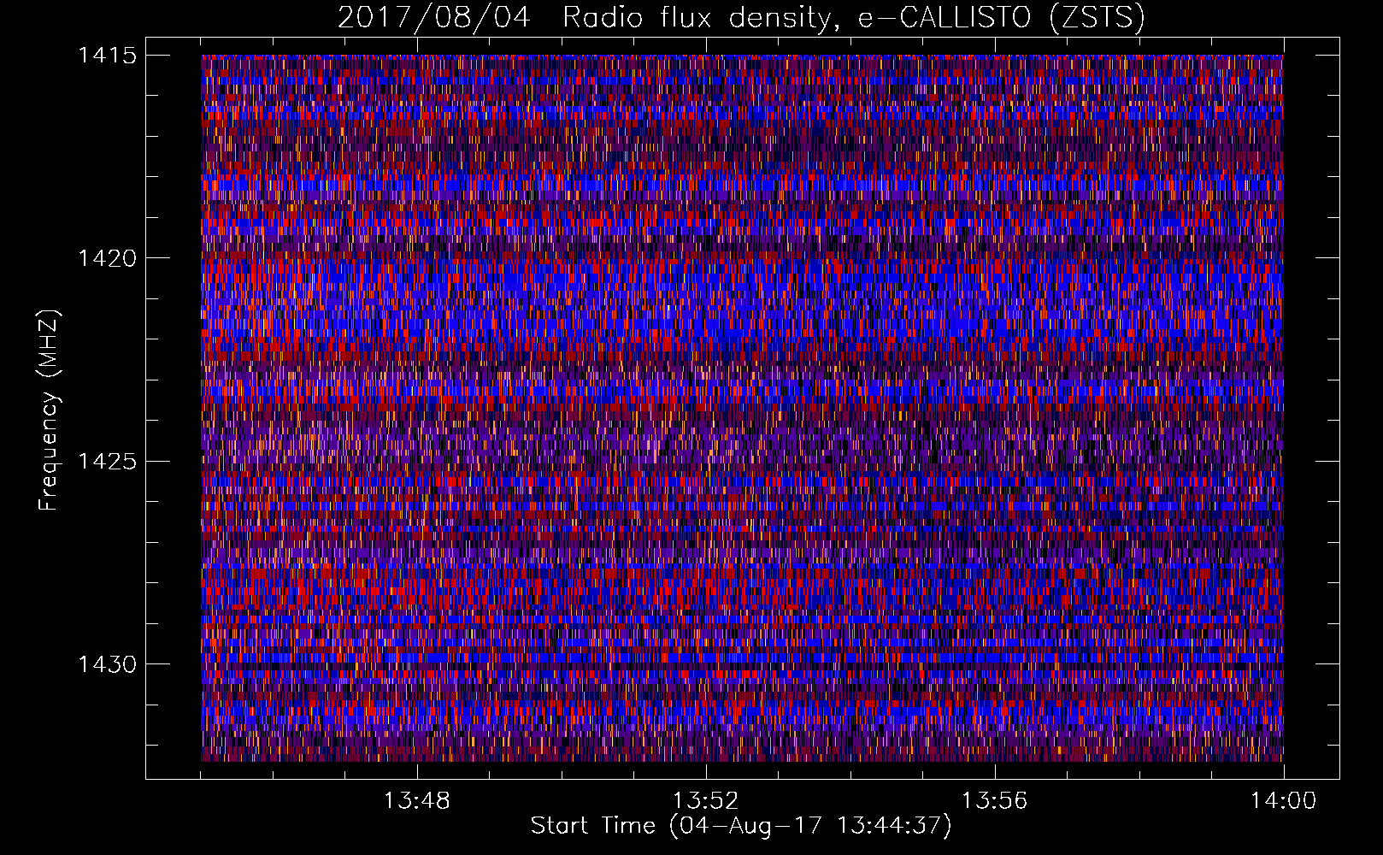Click the time tick label 14:00
The image size is (1383, 855).
(x=1283, y=801)
